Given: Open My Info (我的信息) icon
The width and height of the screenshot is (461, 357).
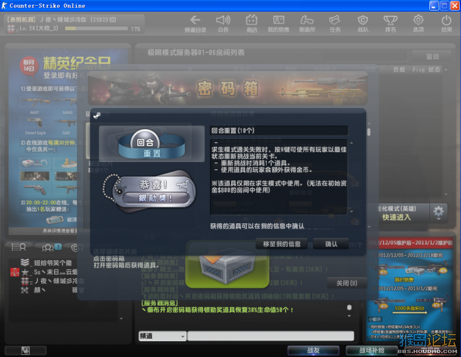Looking at the screenshot, I should pos(279,24).
